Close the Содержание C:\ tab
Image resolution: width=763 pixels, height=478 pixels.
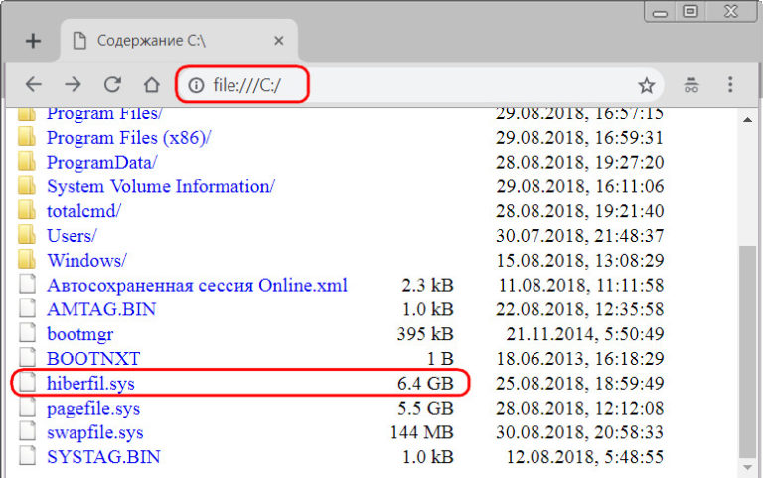pos(279,41)
